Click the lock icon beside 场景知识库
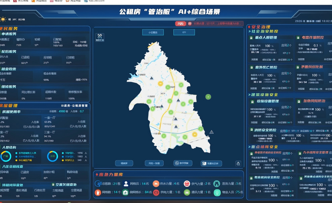 coord(238,163)
